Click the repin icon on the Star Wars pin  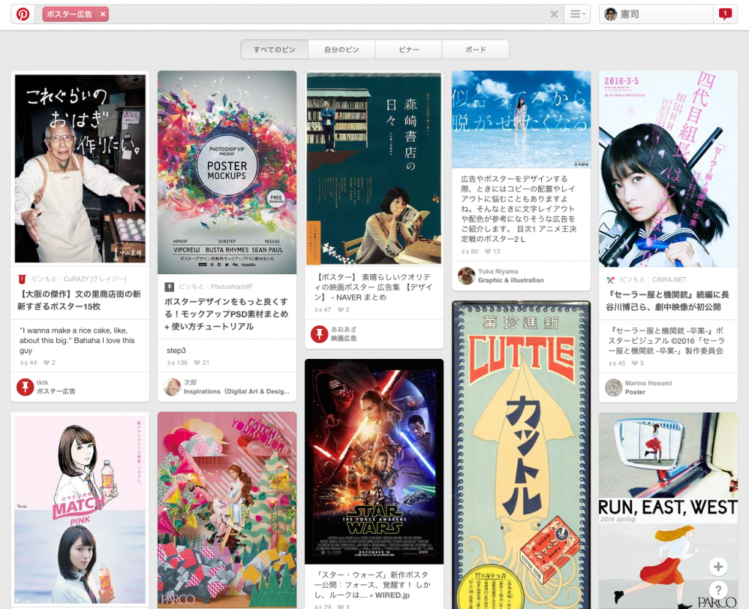click(x=317, y=607)
